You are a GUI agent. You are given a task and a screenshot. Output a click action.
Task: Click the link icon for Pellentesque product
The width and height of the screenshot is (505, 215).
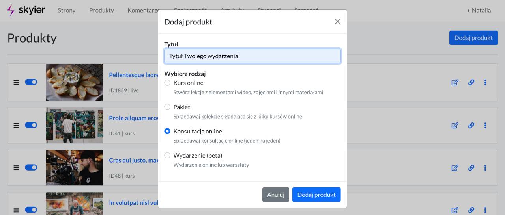(471, 83)
